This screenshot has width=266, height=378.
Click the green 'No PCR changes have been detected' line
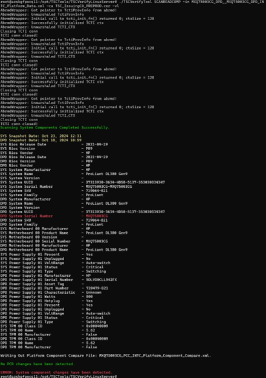(x=37, y=364)
